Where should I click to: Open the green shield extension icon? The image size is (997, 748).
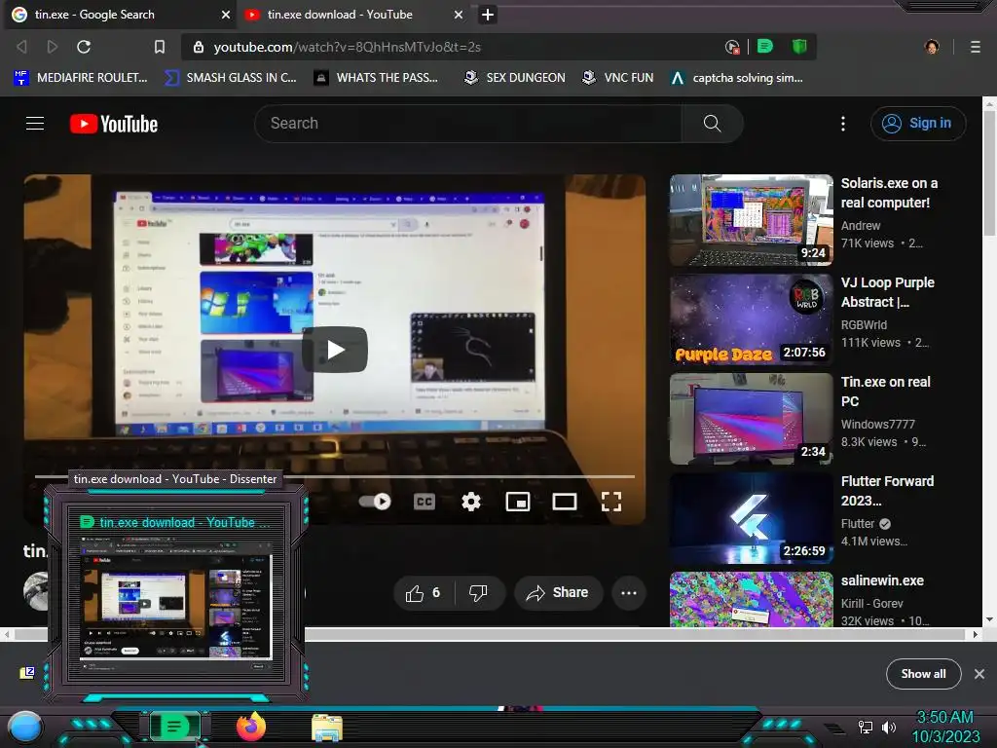click(799, 47)
